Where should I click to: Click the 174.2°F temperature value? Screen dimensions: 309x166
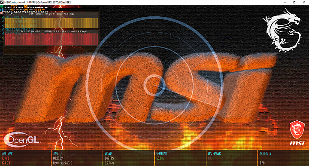6,163
